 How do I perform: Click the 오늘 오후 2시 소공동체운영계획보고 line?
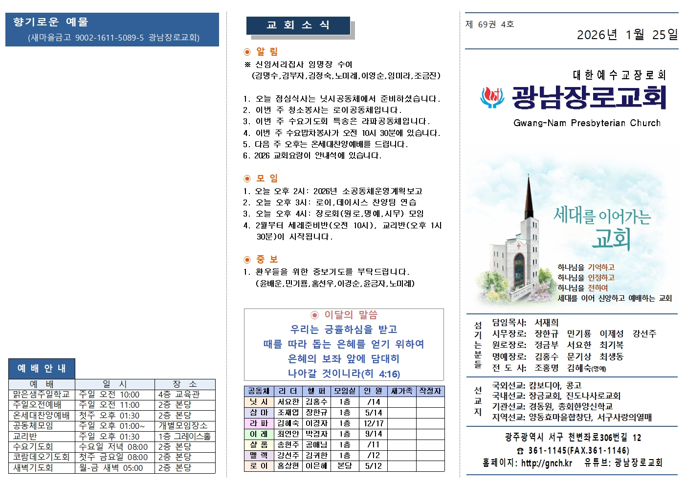[x=332, y=191]
